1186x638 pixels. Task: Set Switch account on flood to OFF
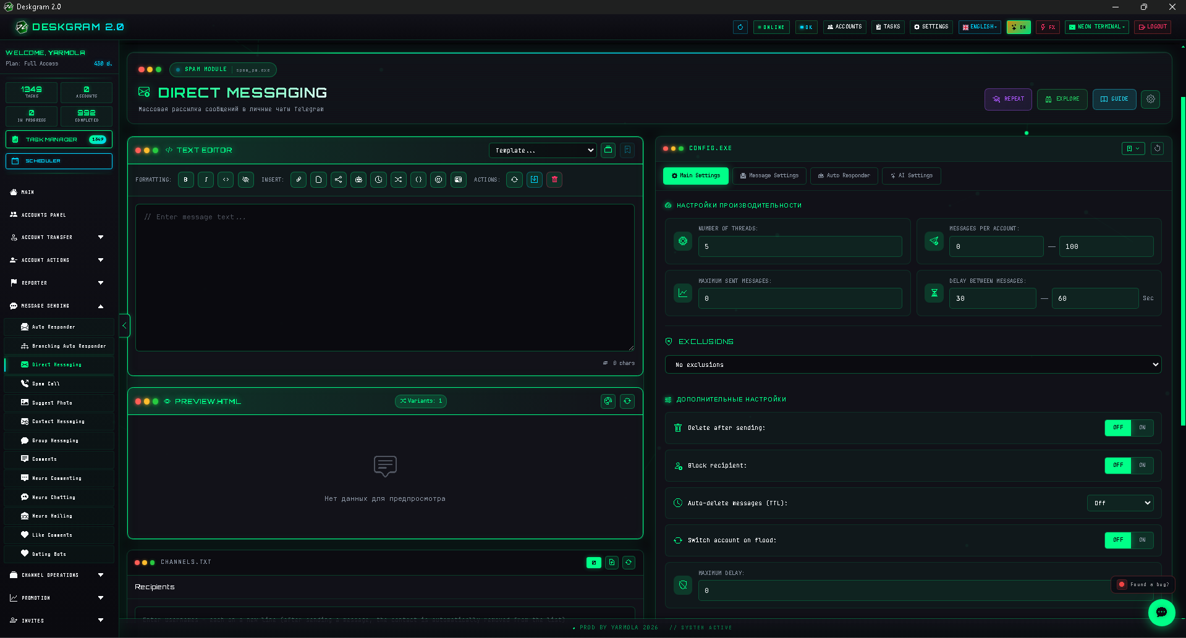pyautogui.click(x=1118, y=540)
